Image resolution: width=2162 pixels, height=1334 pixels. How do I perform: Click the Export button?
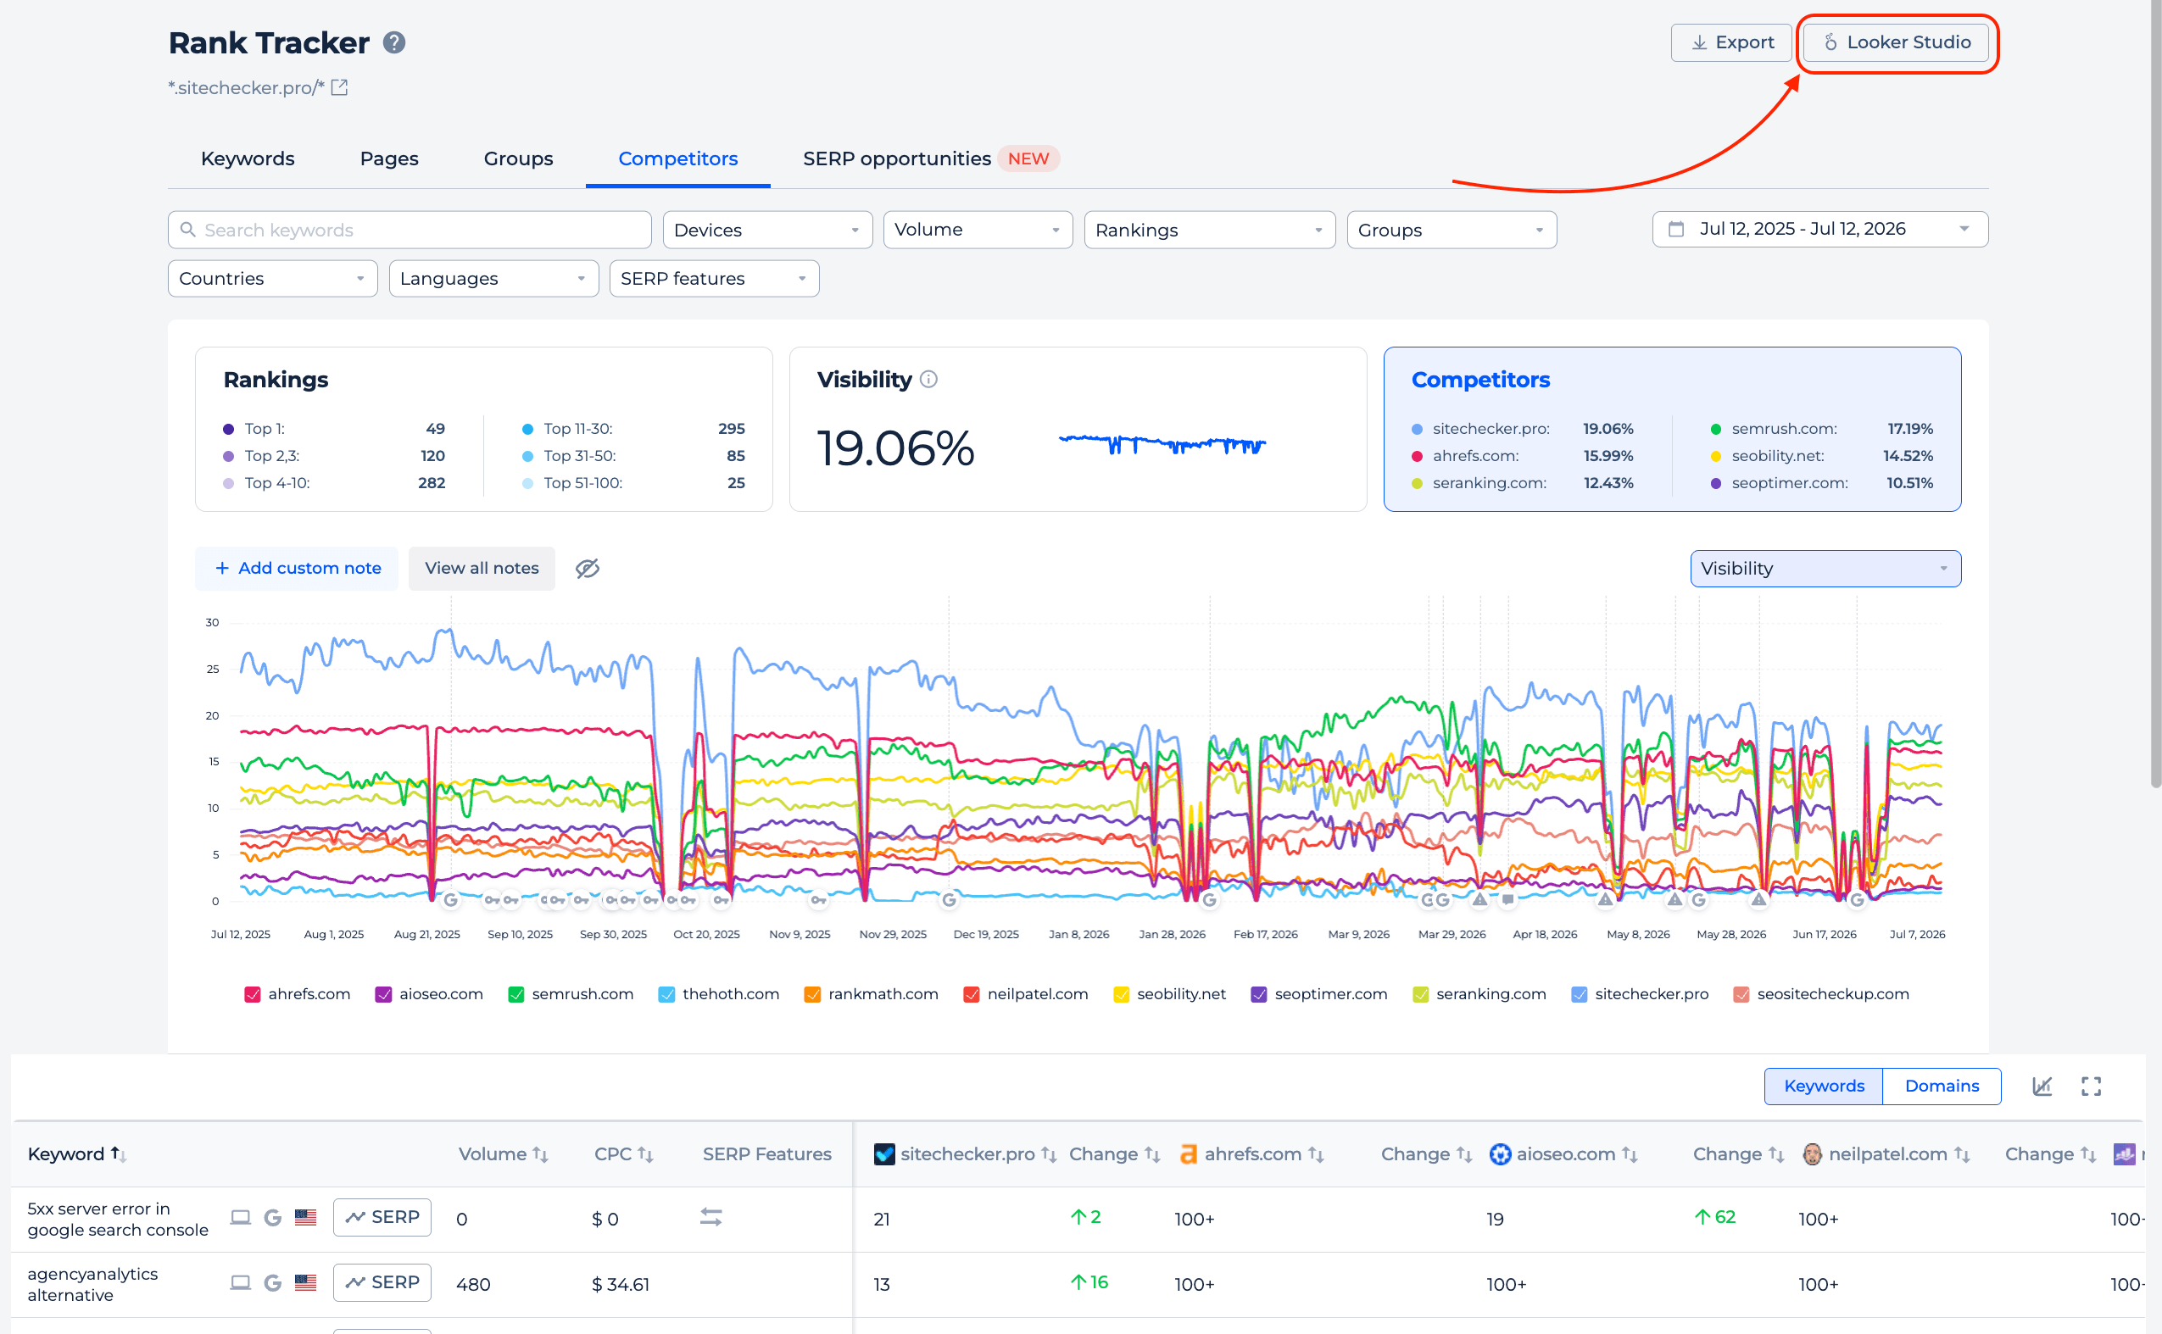coord(1730,42)
